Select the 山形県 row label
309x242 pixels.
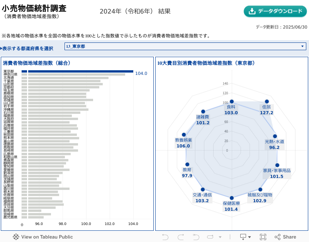coord(8,84)
